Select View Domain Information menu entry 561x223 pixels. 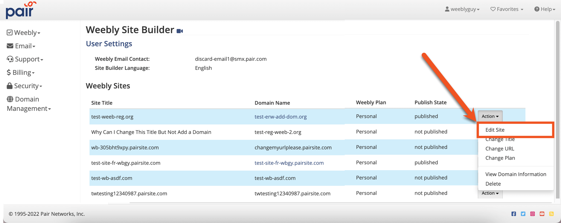point(515,174)
